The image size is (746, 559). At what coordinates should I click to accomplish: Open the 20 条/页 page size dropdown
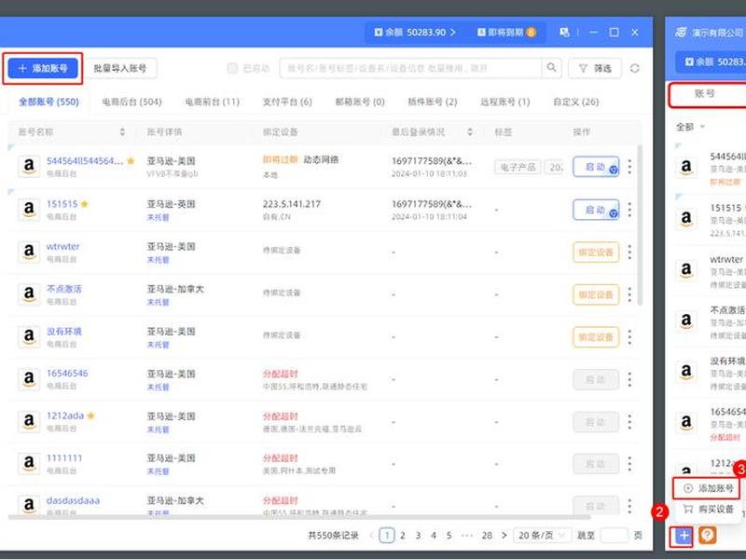pos(543,536)
